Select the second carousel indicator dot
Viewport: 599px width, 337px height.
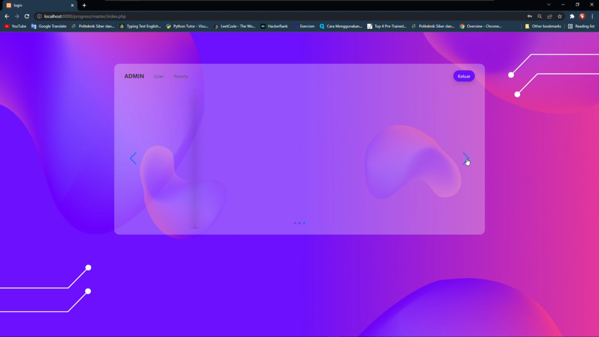pyautogui.click(x=299, y=223)
